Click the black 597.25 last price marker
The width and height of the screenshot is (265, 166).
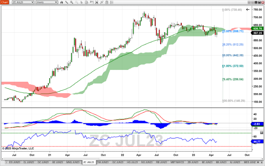[x=257, y=33]
